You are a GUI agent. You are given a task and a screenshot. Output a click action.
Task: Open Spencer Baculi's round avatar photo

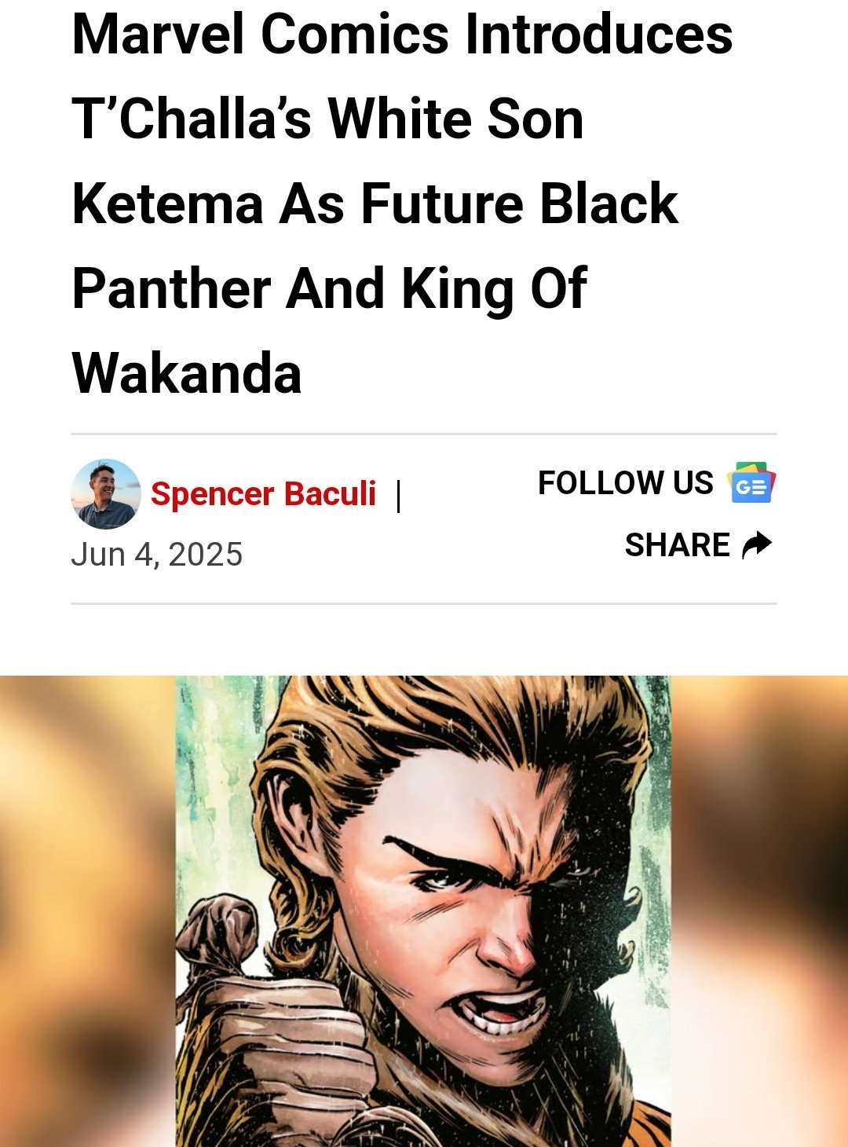[106, 494]
